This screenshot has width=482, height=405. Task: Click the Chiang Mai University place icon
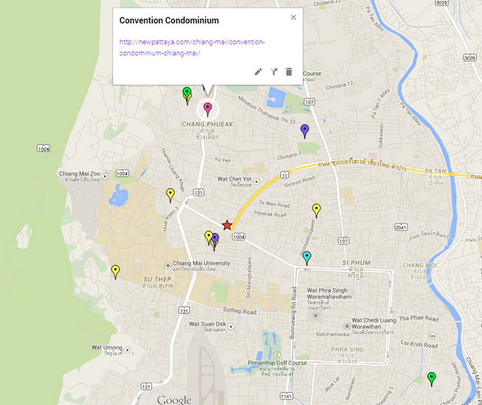(167, 266)
